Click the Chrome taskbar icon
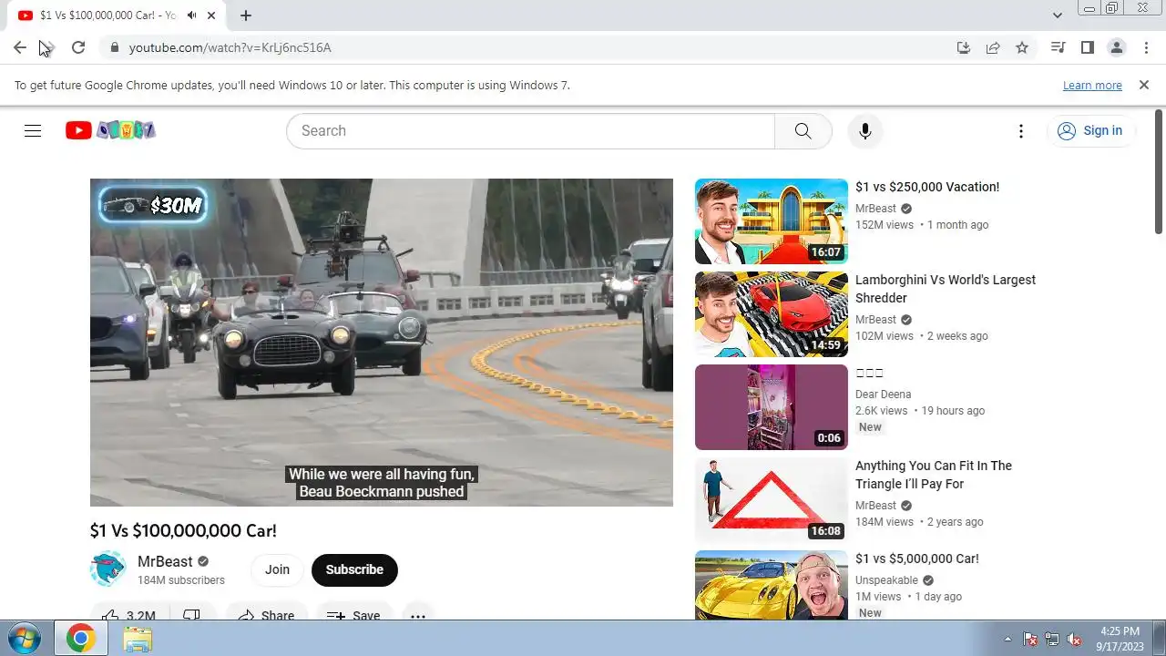Viewport: 1166px width, 656px height. click(81, 639)
